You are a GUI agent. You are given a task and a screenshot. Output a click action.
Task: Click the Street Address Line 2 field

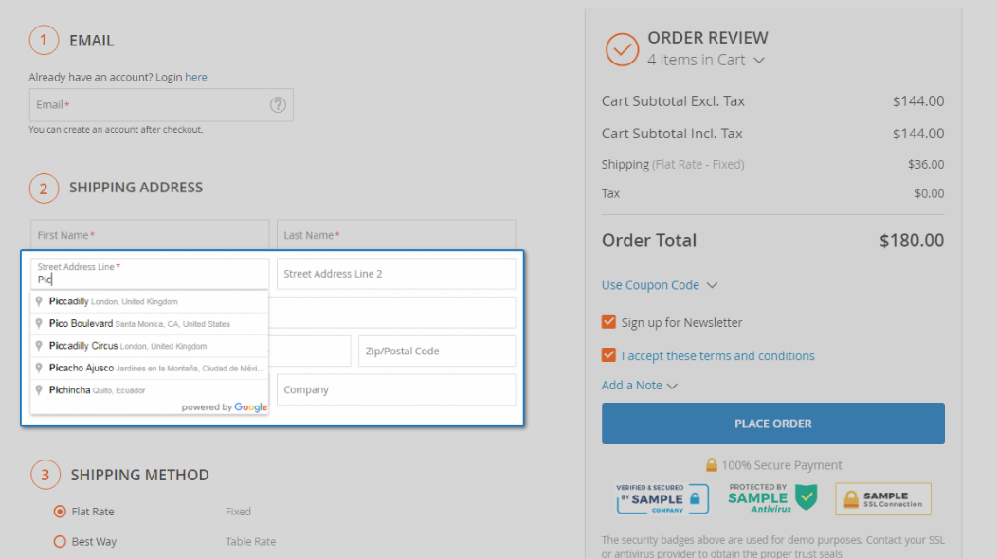tap(396, 274)
